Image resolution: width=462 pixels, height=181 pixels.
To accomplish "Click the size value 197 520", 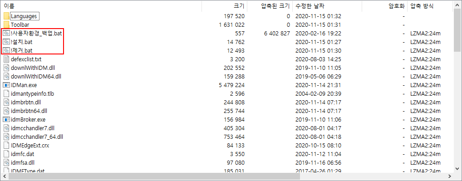I will tap(234, 16).
